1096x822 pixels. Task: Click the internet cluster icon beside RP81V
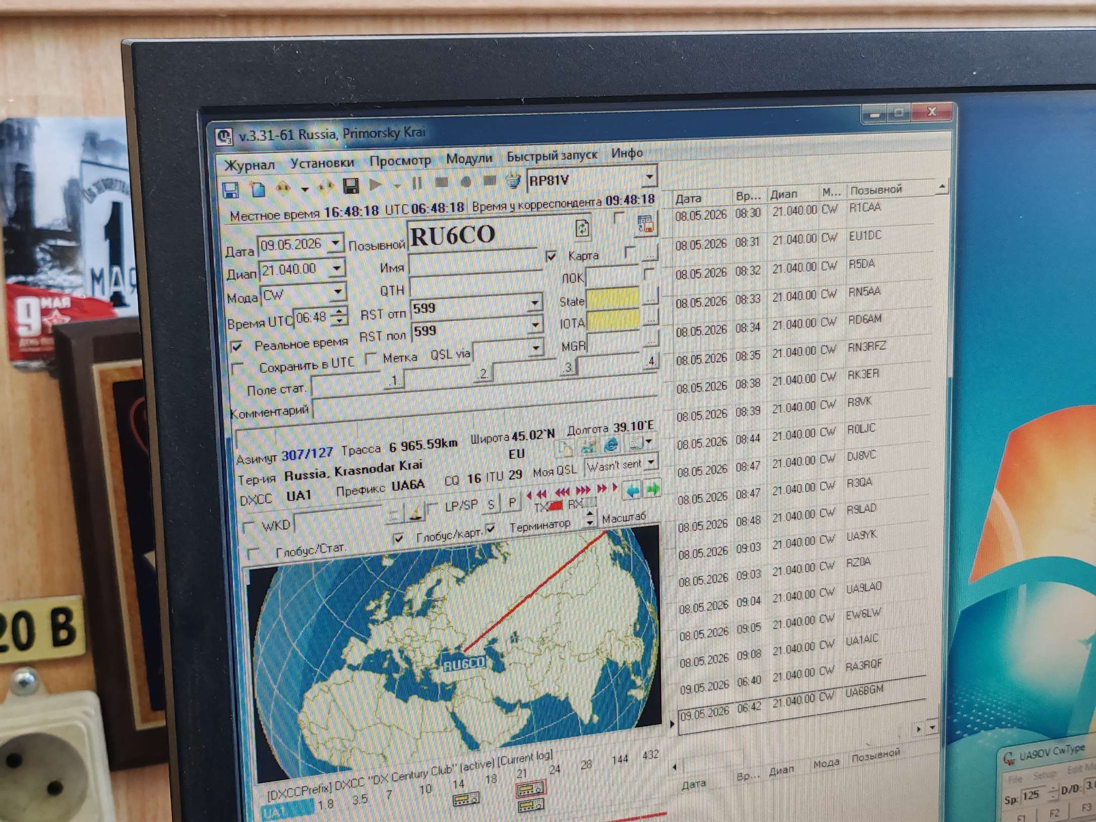pos(513,180)
